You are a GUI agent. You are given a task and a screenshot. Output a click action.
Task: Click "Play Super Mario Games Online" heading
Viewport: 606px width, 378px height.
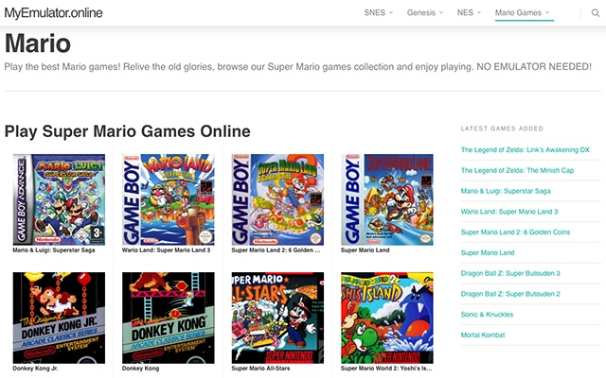point(128,131)
